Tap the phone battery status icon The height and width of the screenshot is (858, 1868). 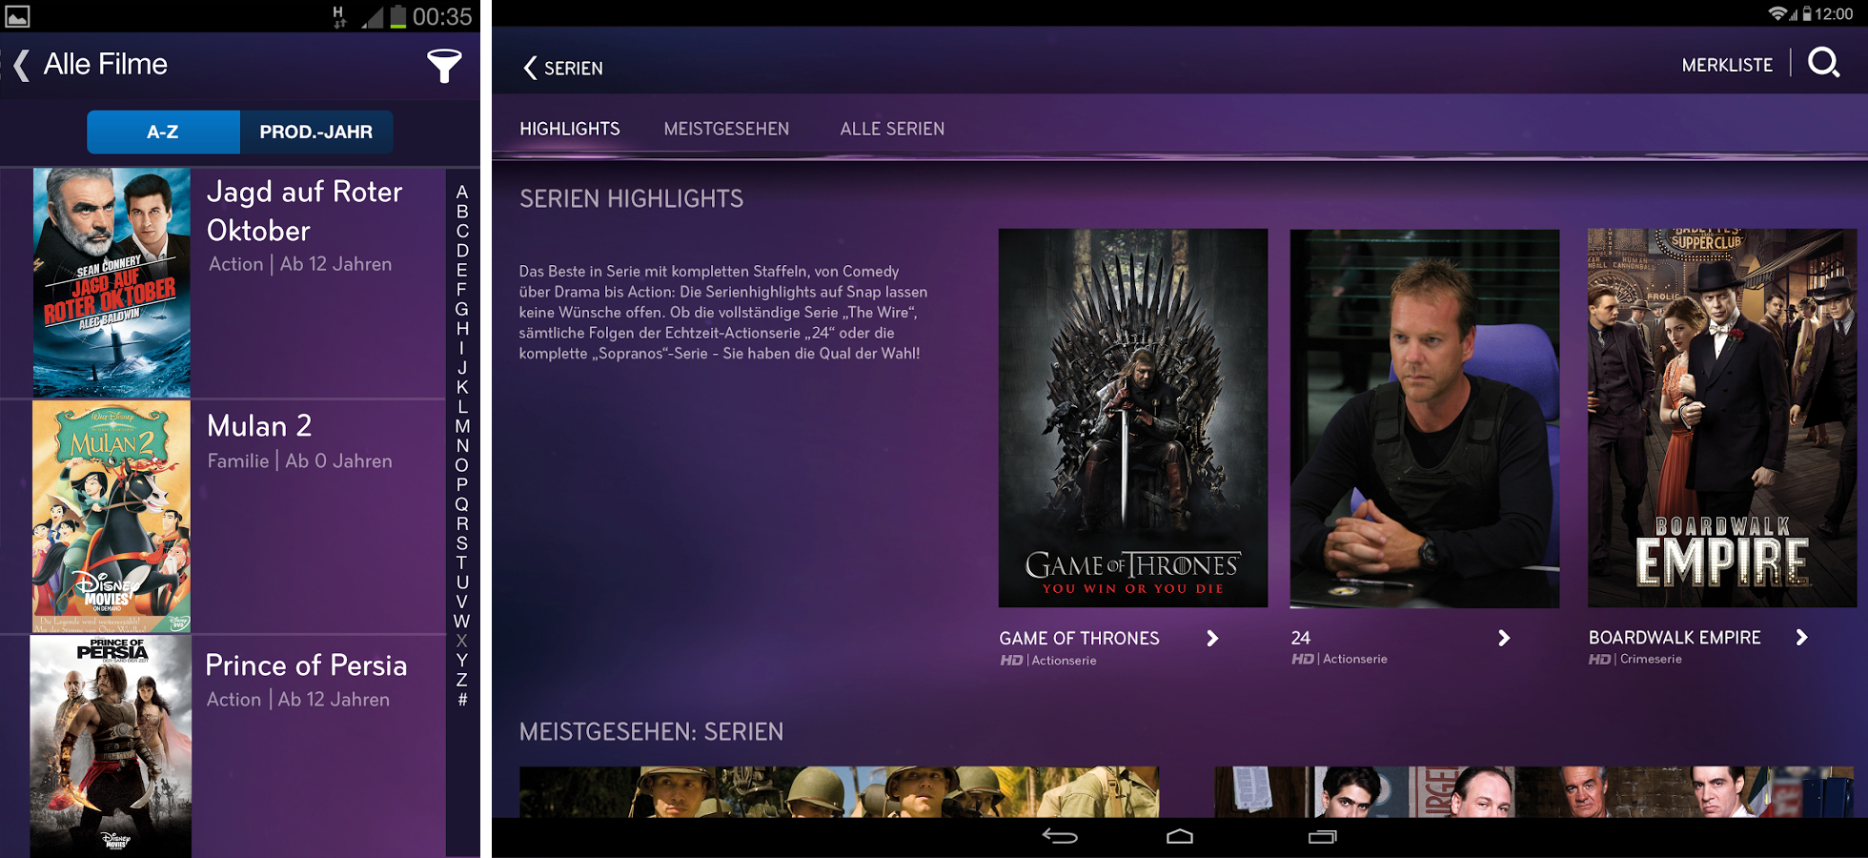click(x=397, y=16)
